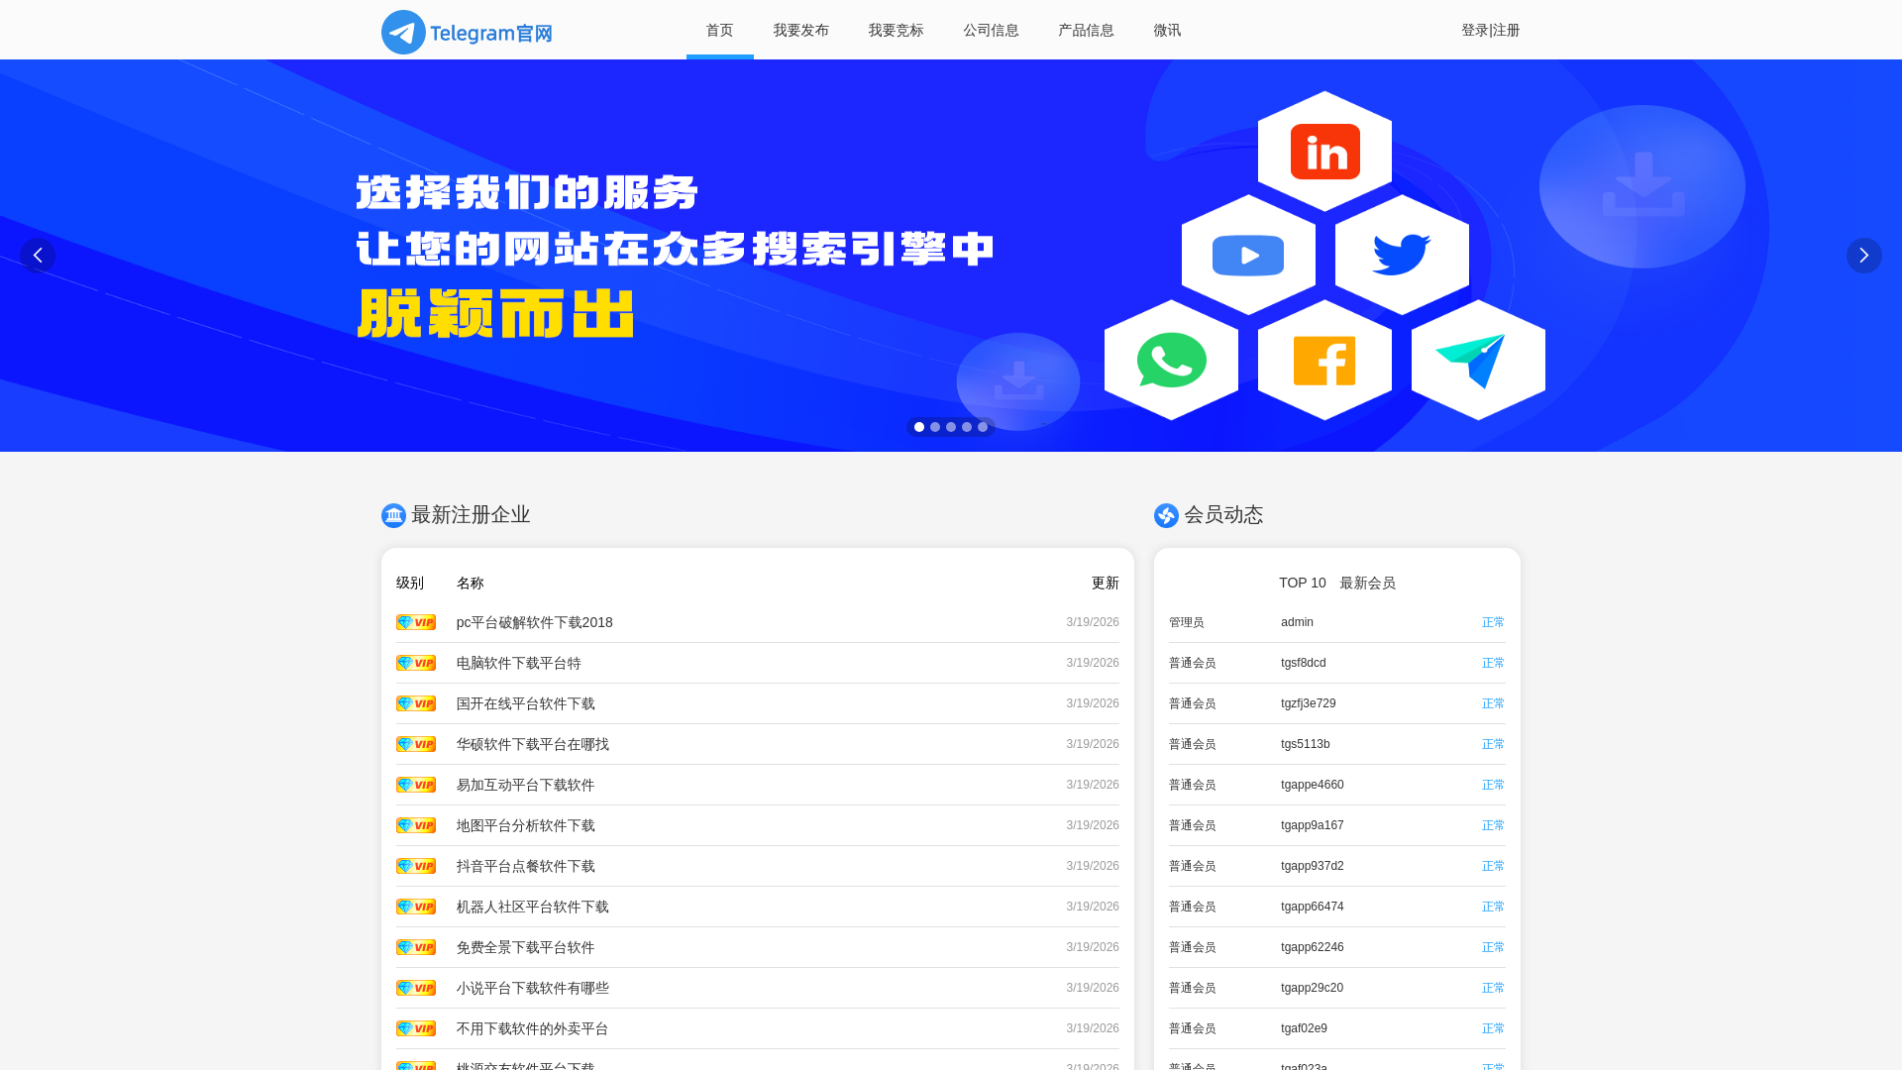The image size is (1902, 1070).
Task: Click VIP badge for 抖音平台点餐软件下载
Action: 416,866
